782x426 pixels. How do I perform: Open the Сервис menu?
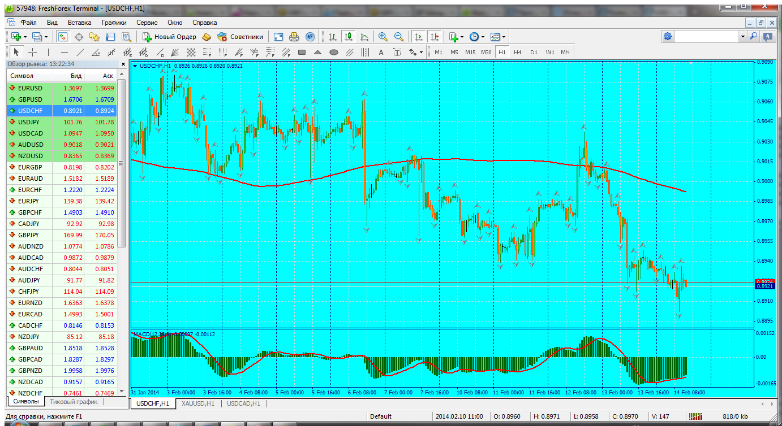[147, 23]
